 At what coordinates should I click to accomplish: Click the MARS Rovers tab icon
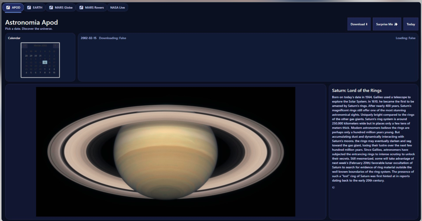coord(81,7)
